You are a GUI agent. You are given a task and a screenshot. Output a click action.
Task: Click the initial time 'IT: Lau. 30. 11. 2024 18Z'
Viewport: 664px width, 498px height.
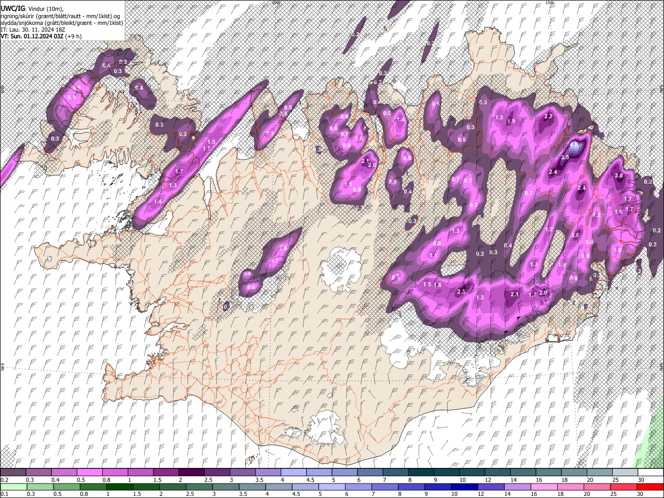tap(32, 30)
